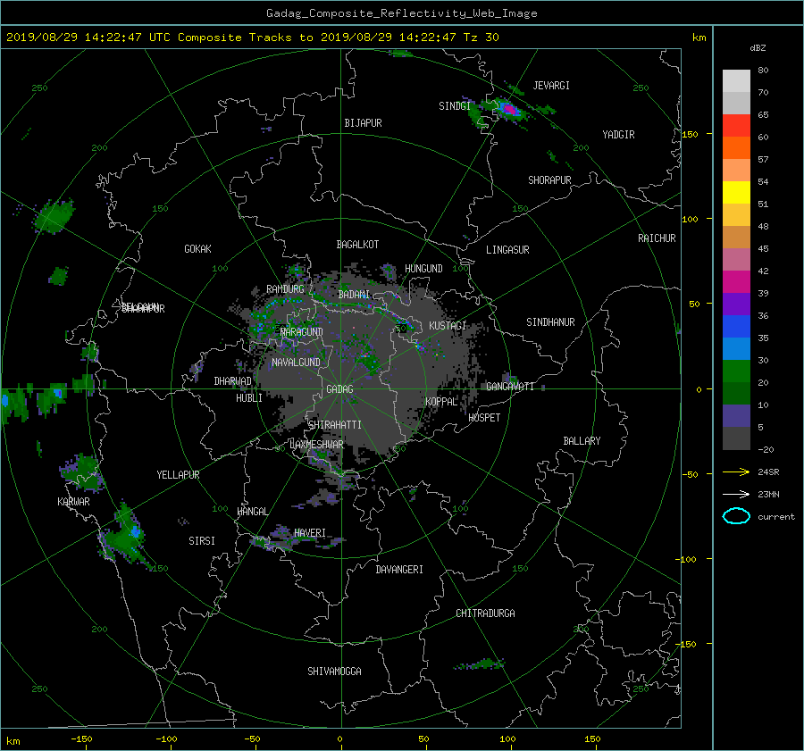Click the SHORAPUR city label

tap(549, 180)
